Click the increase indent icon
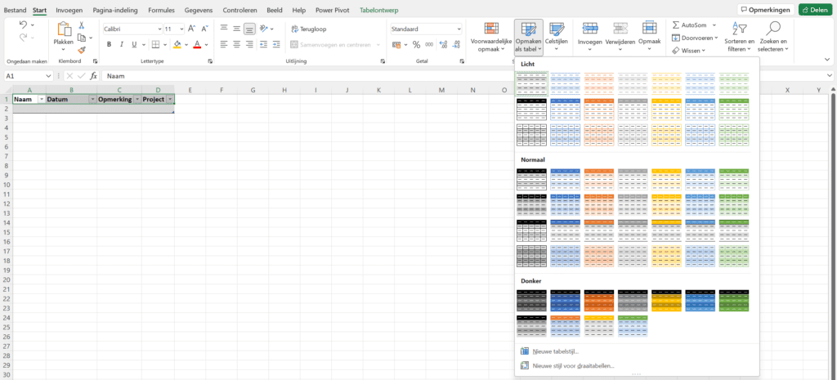Viewport: 837px width, 380px height. point(276,44)
